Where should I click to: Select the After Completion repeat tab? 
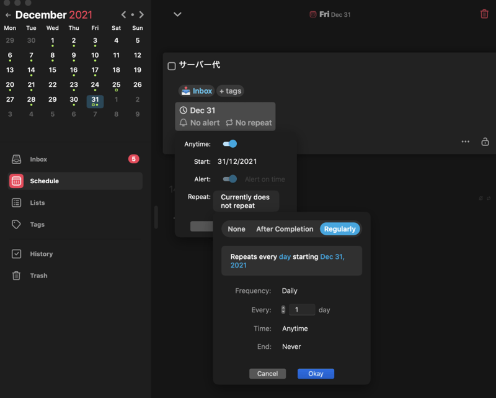pyautogui.click(x=285, y=229)
